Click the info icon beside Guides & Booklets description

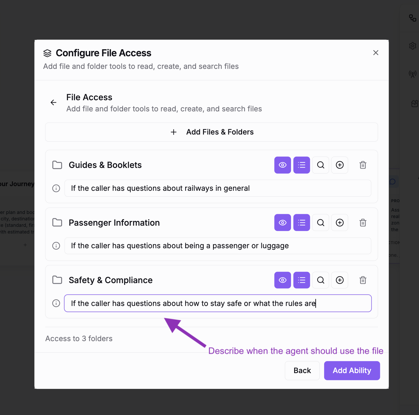coord(56,188)
